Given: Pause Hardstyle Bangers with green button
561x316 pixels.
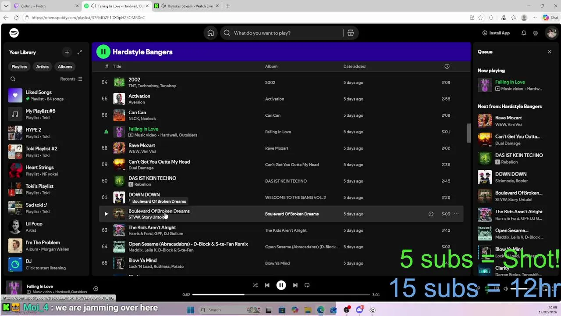Looking at the screenshot, I should click(x=103, y=52).
